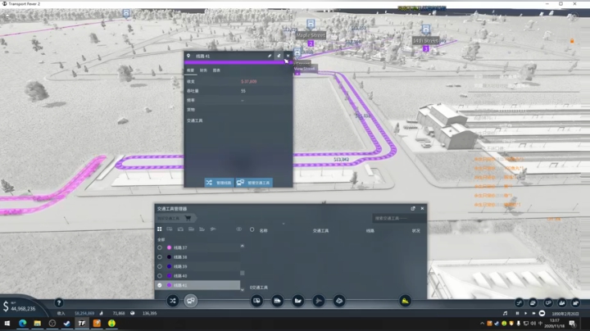590x331 pixels.
Task: Open the third layer icon at bottom right
Action: (x=548, y=302)
